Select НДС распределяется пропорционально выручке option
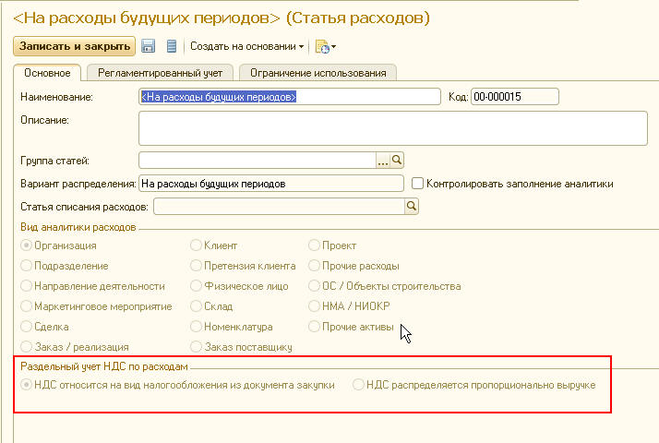The width and height of the screenshot is (659, 443). coord(358,385)
